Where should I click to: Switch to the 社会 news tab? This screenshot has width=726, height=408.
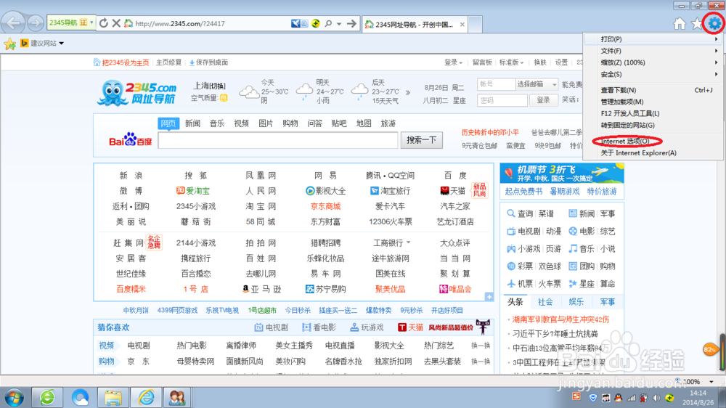[545, 302]
